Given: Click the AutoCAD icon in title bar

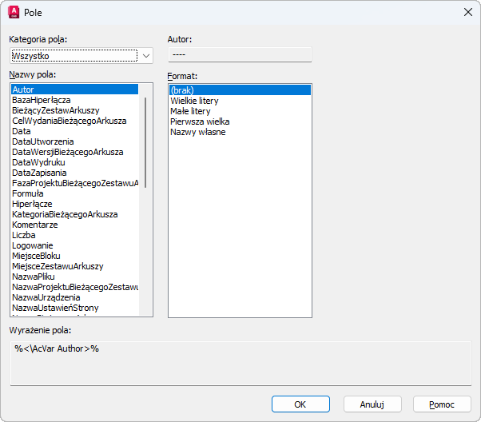Looking at the screenshot, I should point(14,13).
